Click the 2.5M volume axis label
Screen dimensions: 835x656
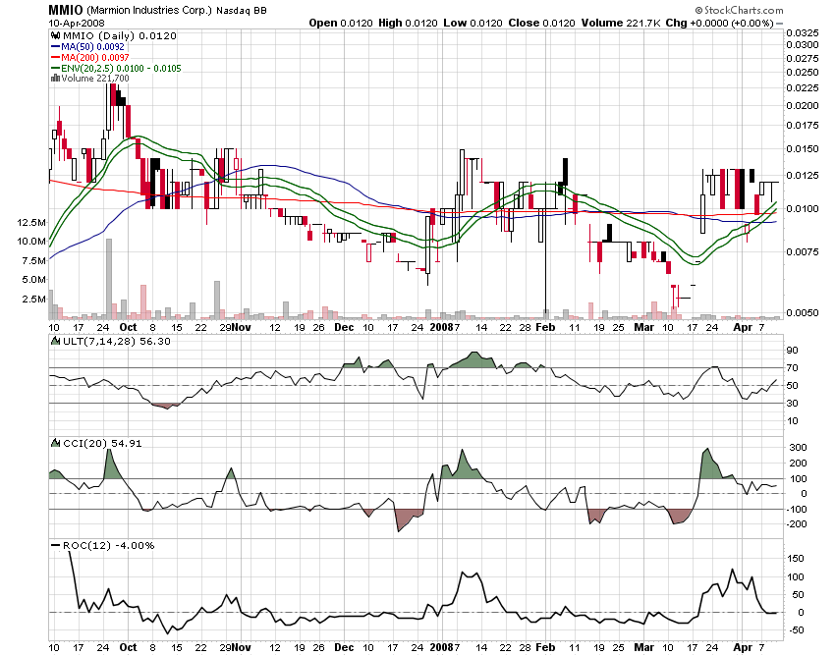34,300
